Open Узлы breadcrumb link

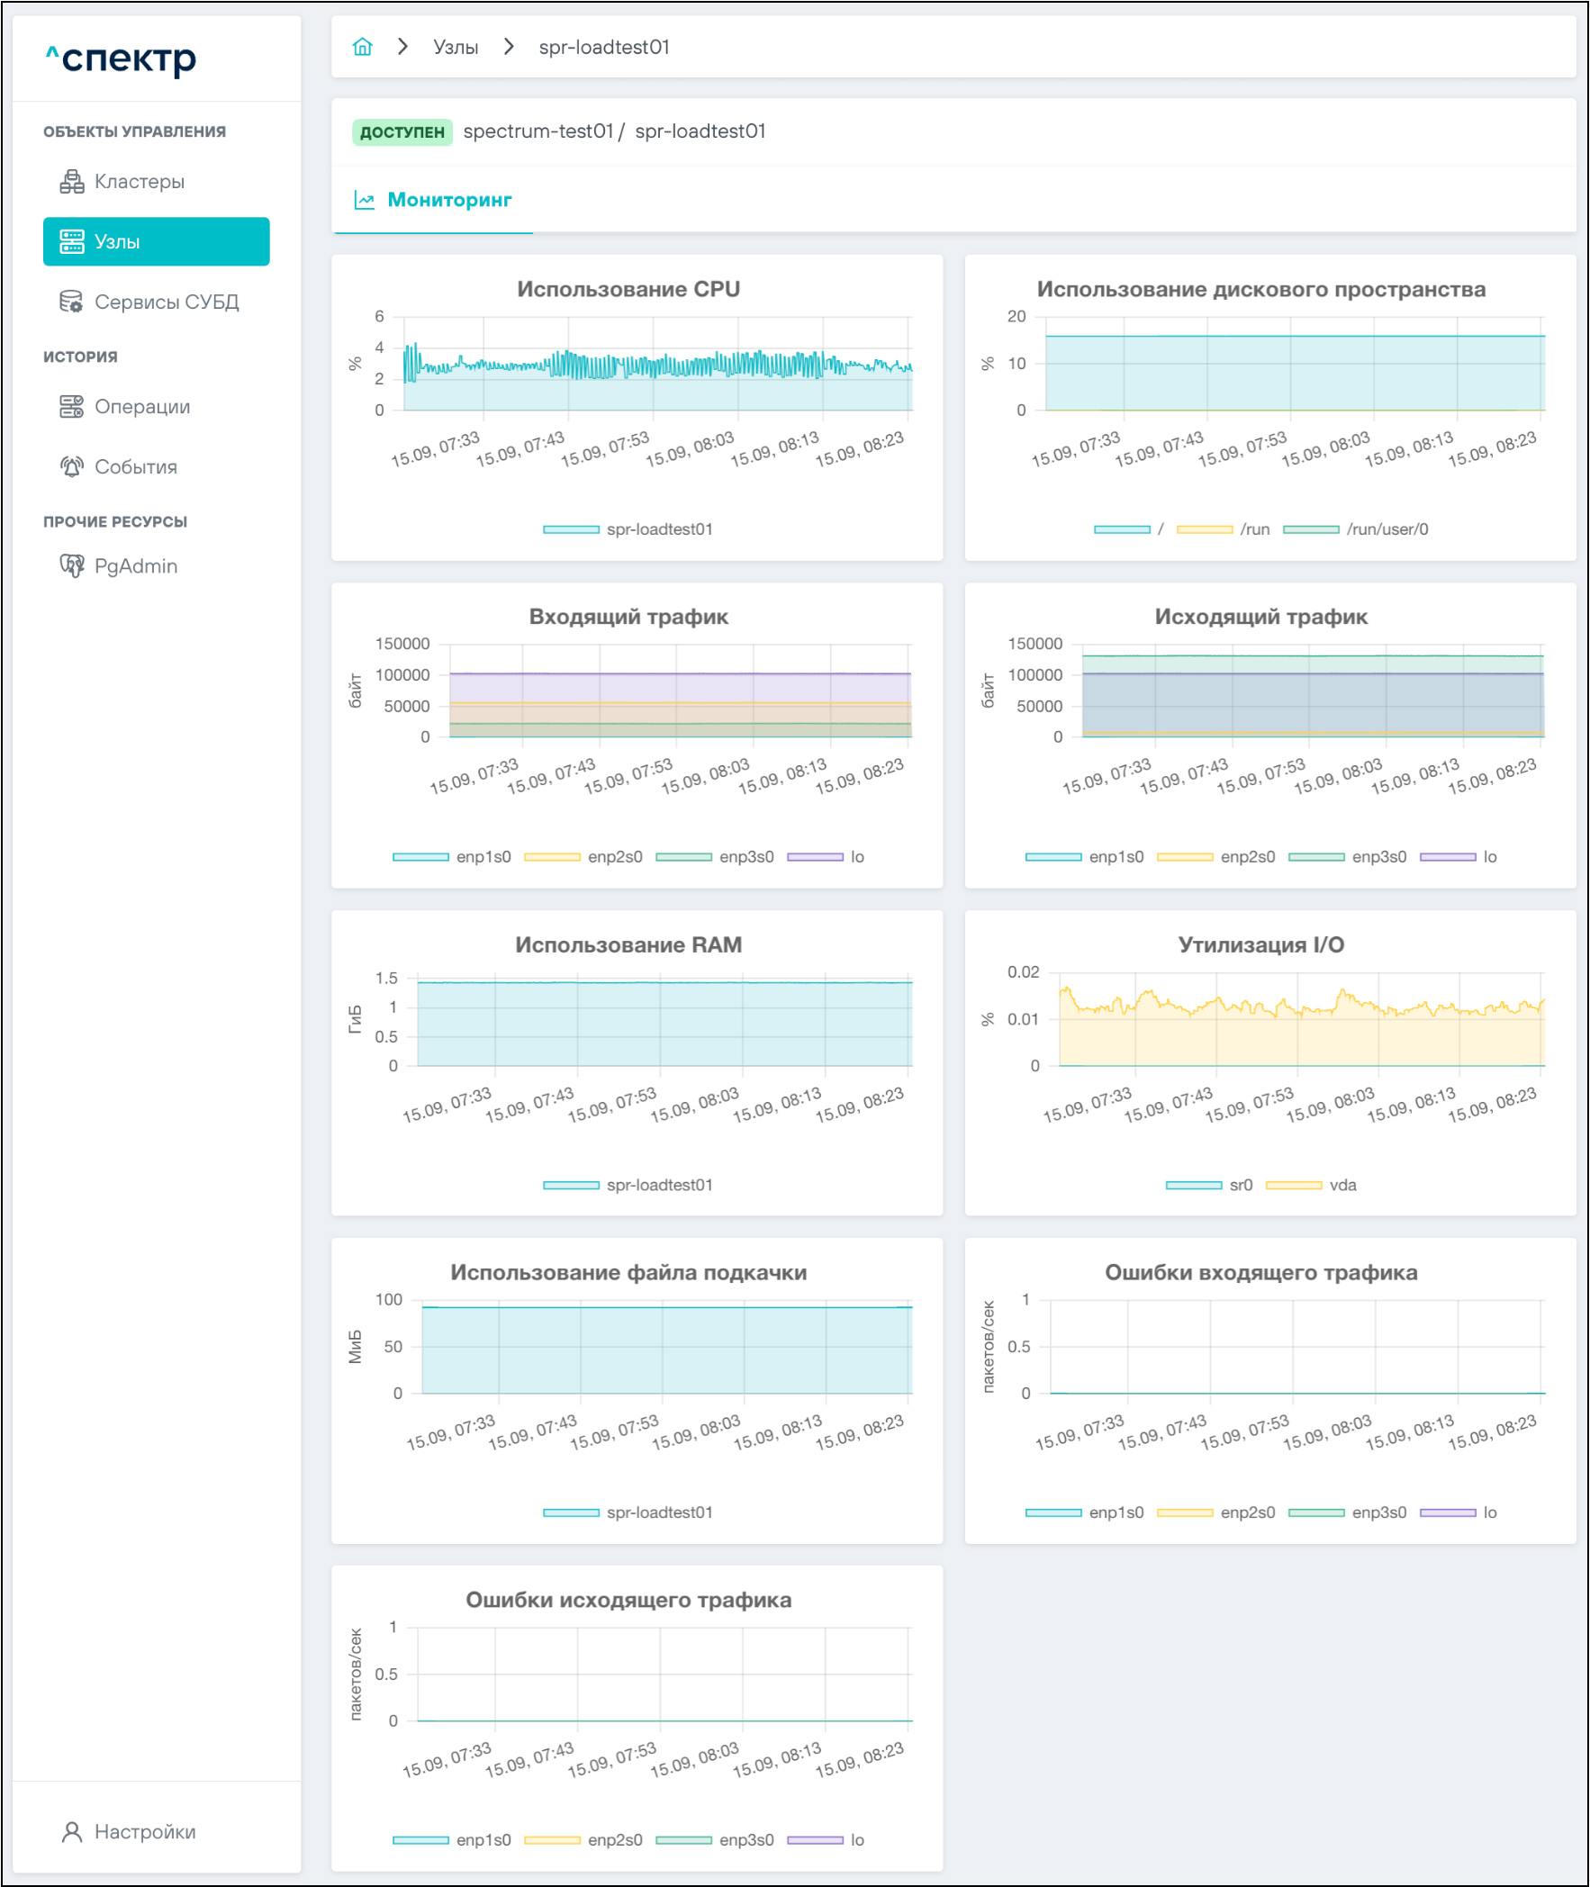[x=456, y=47]
